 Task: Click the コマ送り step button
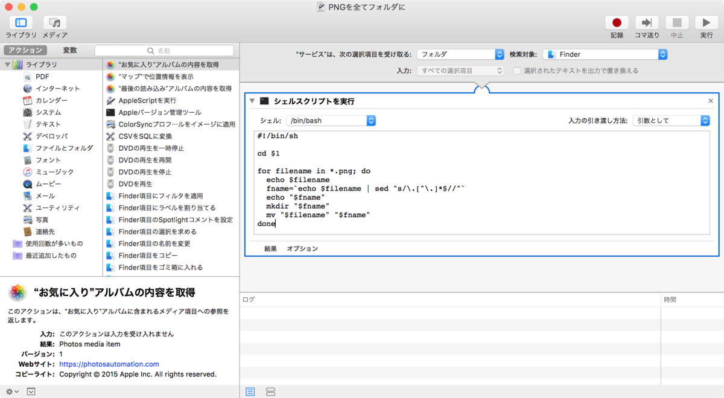click(x=647, y=23)
